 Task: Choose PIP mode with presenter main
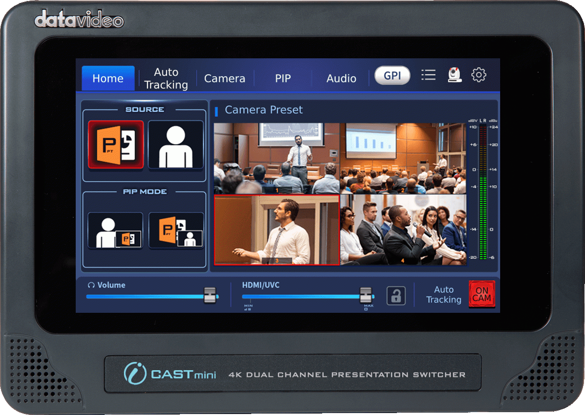(116, 231)
